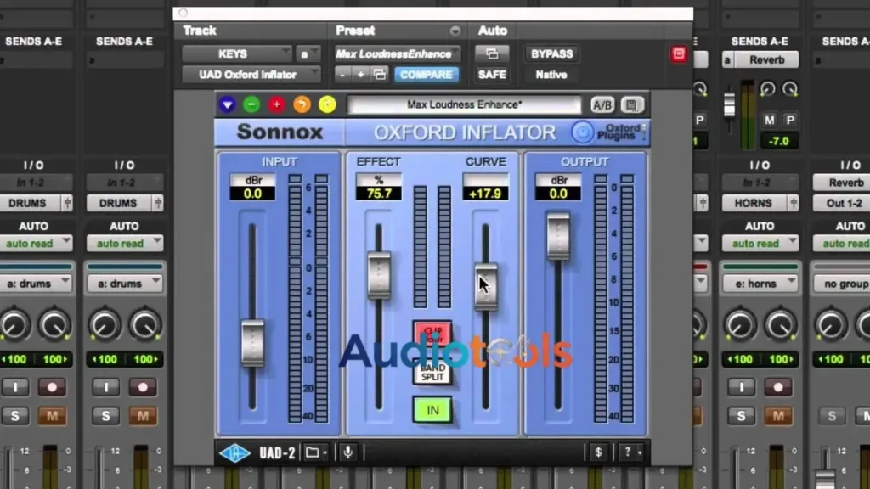
Task: Open the horns channel auto read dropdown
Action: point(760,244)
